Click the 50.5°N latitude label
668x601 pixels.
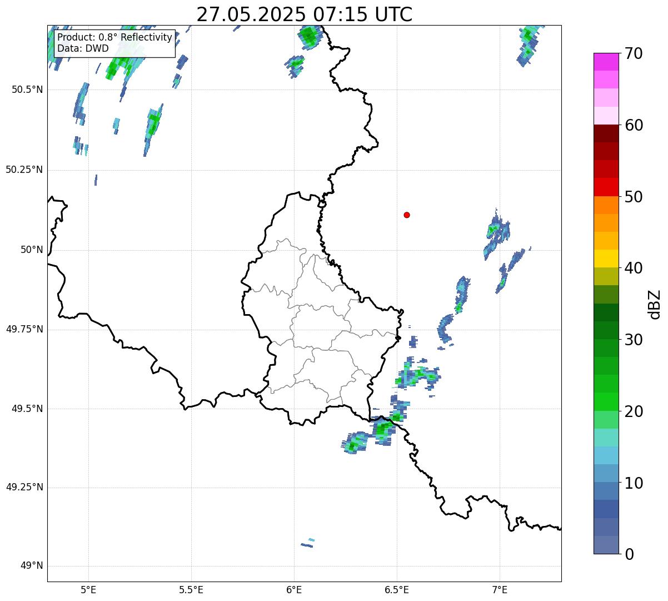[x=27, y=90]
